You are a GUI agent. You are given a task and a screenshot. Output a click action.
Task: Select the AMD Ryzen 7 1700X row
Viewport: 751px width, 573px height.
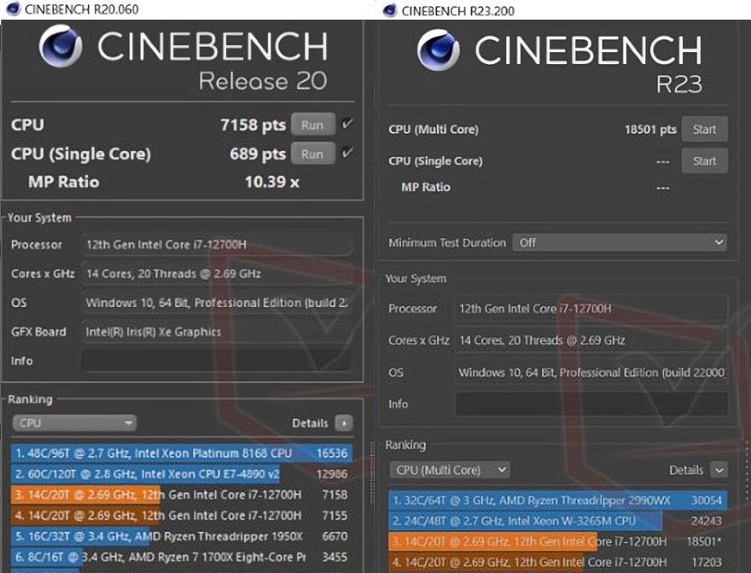pyautogui.click(x=182, y=557)
